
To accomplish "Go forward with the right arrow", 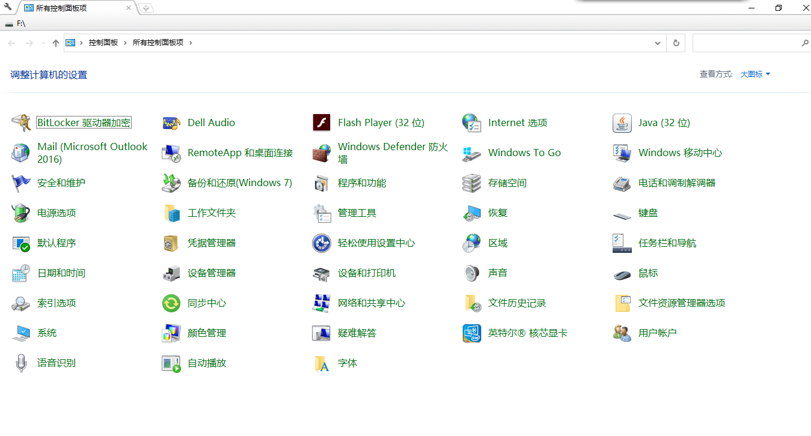I will [29, 43].
